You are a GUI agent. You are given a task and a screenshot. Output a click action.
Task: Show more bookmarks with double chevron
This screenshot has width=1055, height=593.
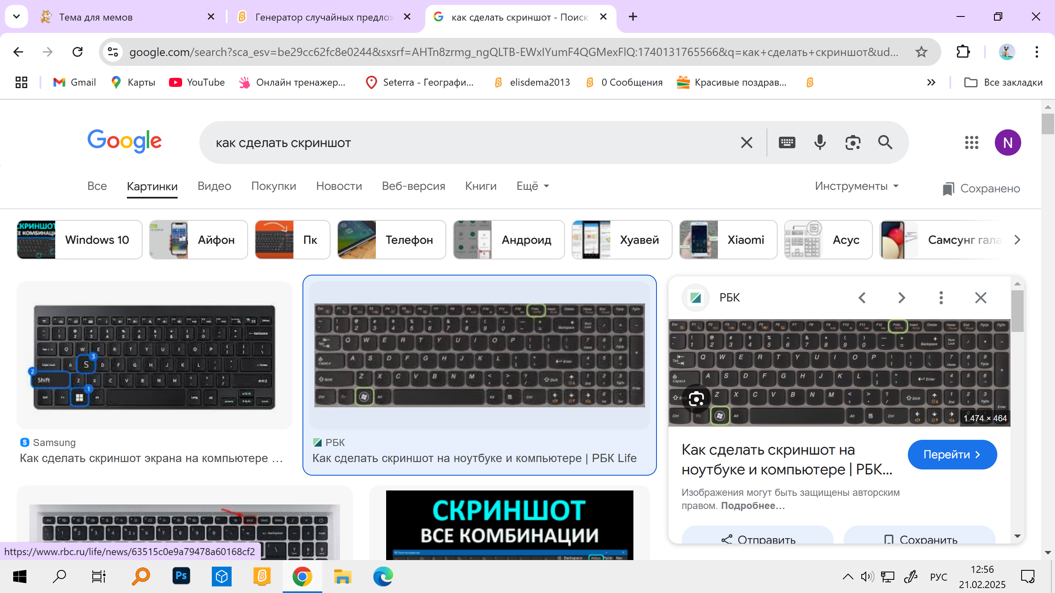point(931,82)
